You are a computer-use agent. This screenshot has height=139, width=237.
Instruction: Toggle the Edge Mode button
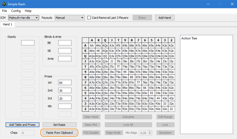(x=114, y=133)
